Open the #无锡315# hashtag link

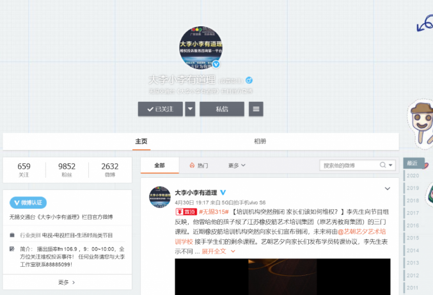(x=214, y=211)
